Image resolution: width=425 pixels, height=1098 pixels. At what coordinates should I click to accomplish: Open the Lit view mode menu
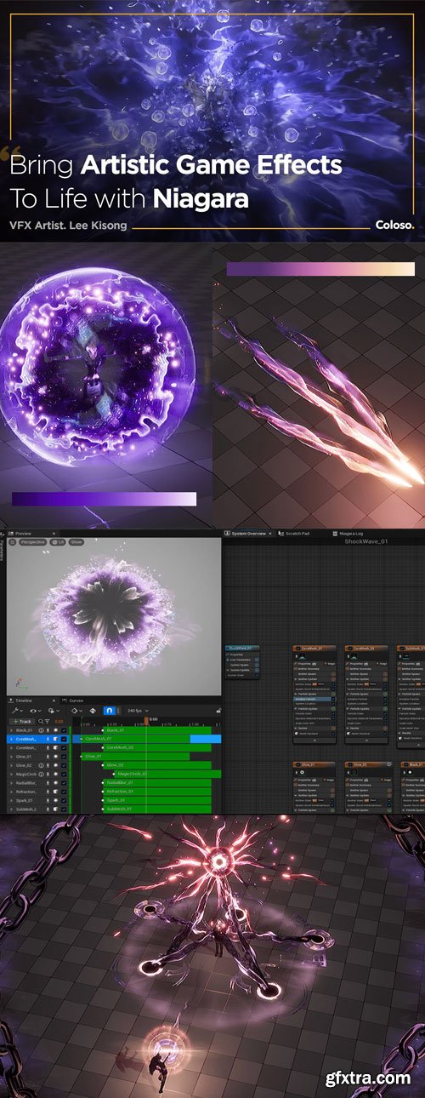coord(58,541)
